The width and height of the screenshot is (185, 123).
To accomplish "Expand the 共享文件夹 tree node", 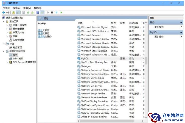I will 7,32.
